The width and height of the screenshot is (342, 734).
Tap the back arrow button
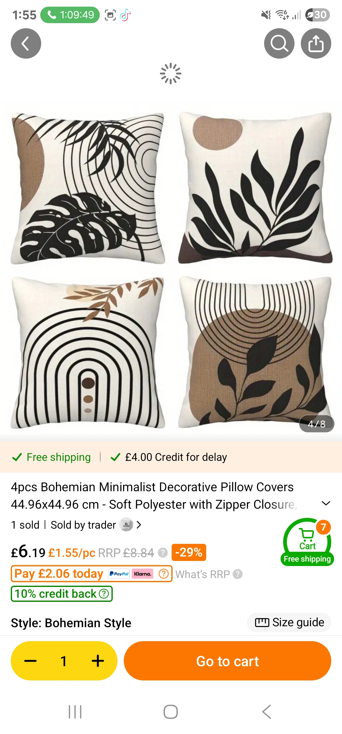point(26,43)
